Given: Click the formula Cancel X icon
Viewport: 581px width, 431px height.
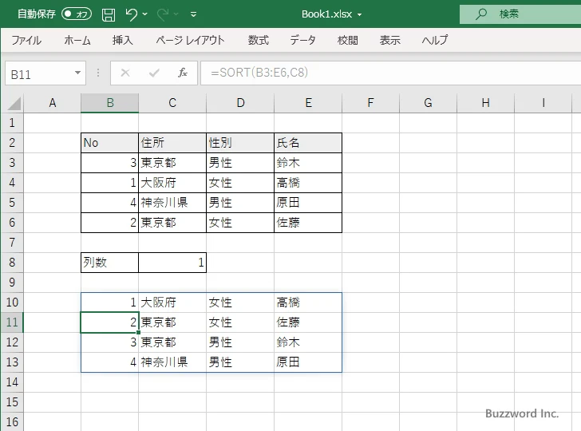Looking at the screenshot, I should point(125,73).
